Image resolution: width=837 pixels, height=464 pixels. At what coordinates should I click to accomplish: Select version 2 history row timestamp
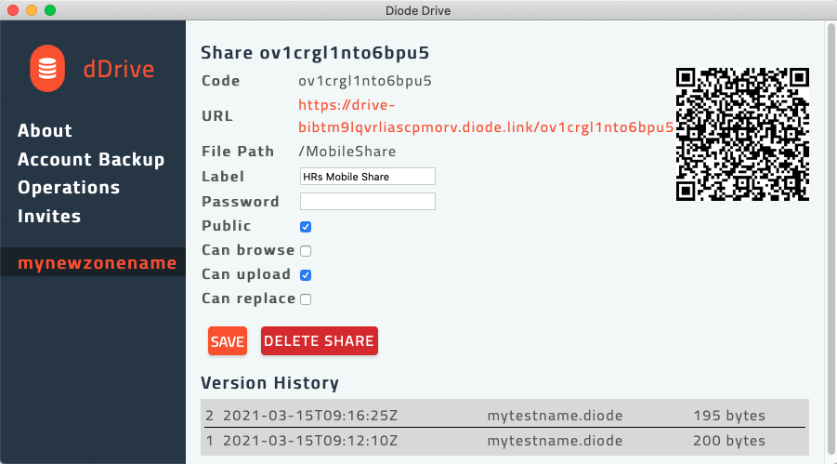pyautogui.click(x=310, y=416)
